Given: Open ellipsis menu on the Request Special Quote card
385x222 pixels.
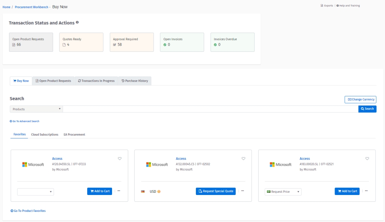Looking at the screenshot, I should 243,191.
